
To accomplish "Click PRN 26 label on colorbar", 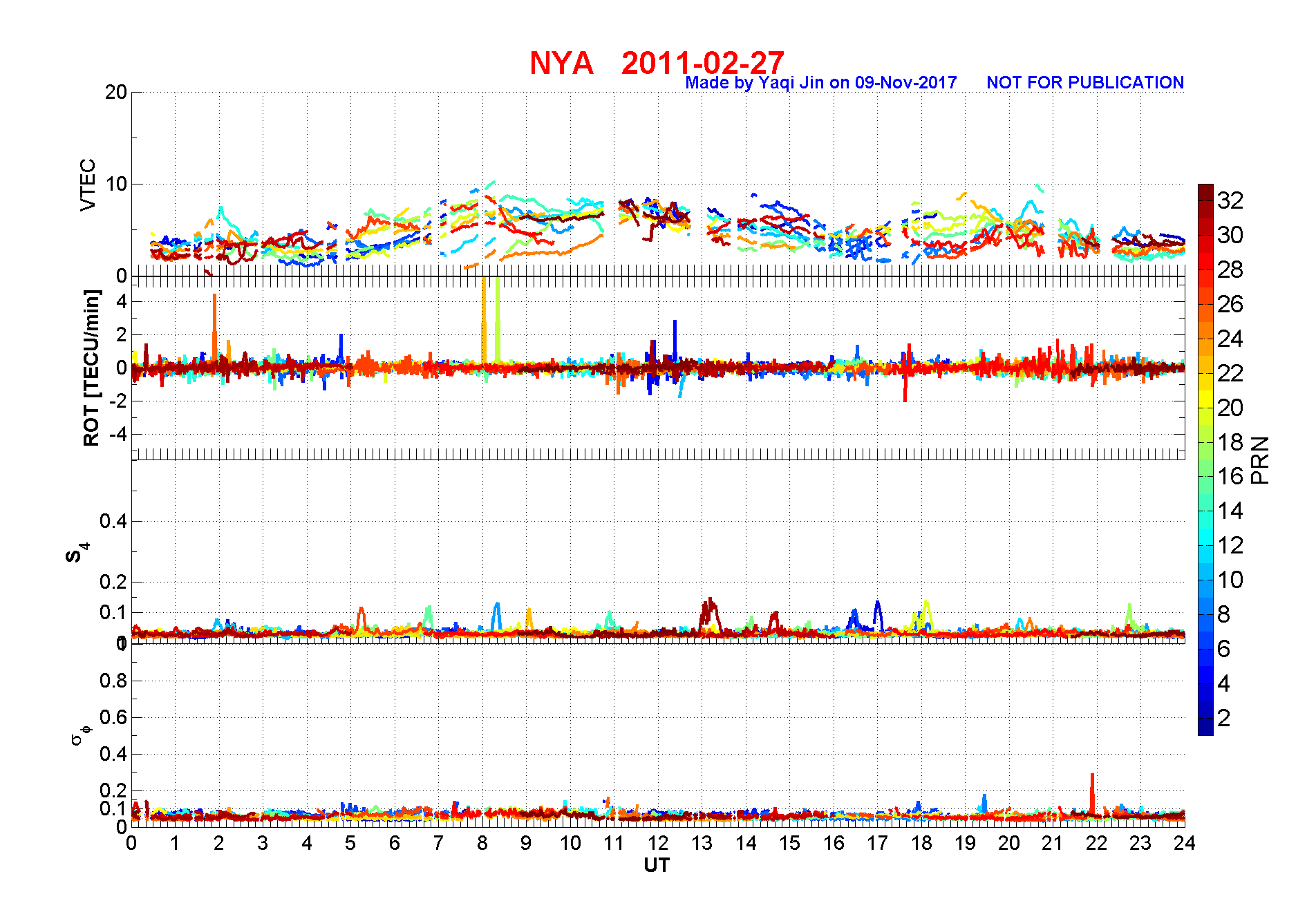I will coord(1230,304).
